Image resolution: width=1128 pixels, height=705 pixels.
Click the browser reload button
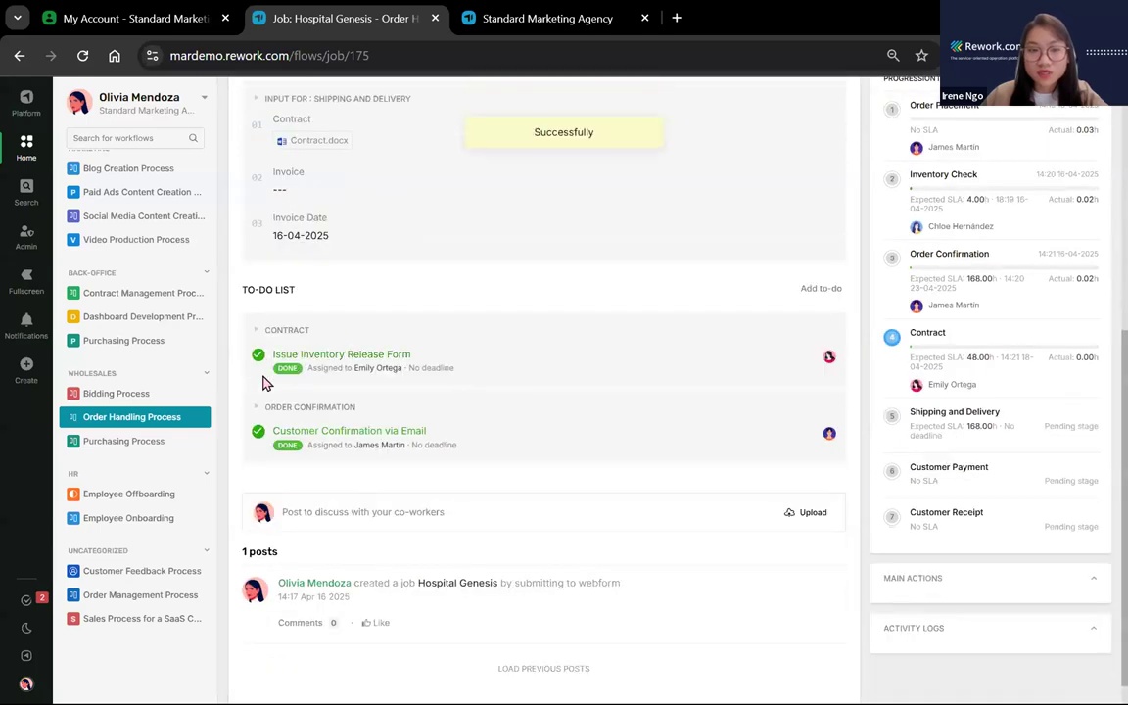82,56
